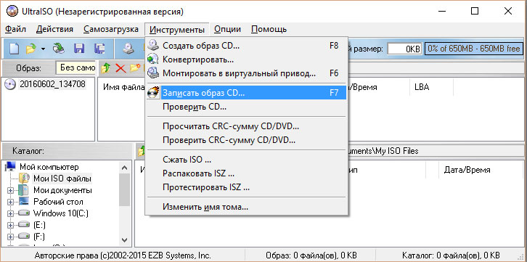Open the dropdown arrow next to Open icon

click(x=44, y=49)
